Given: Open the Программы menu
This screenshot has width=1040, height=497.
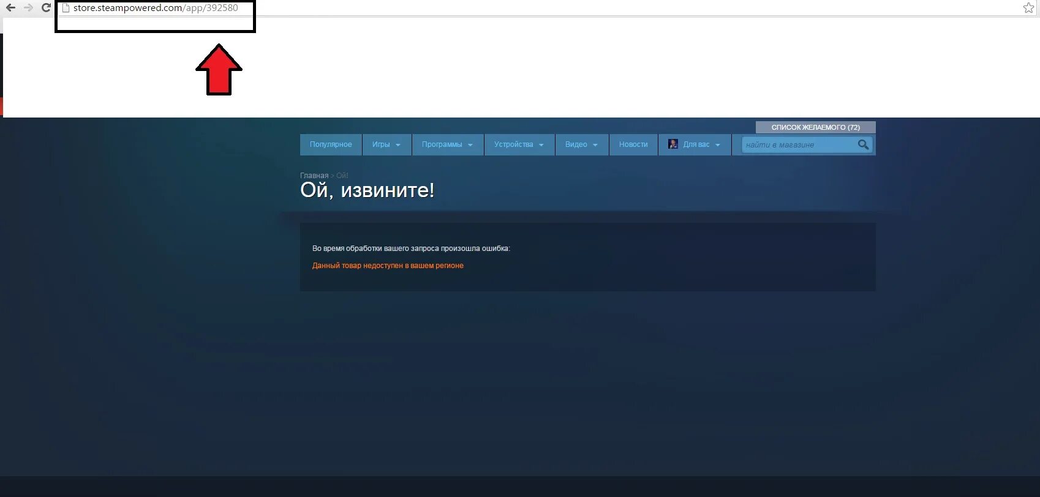Looking at the screenshot, I should 448,144.
